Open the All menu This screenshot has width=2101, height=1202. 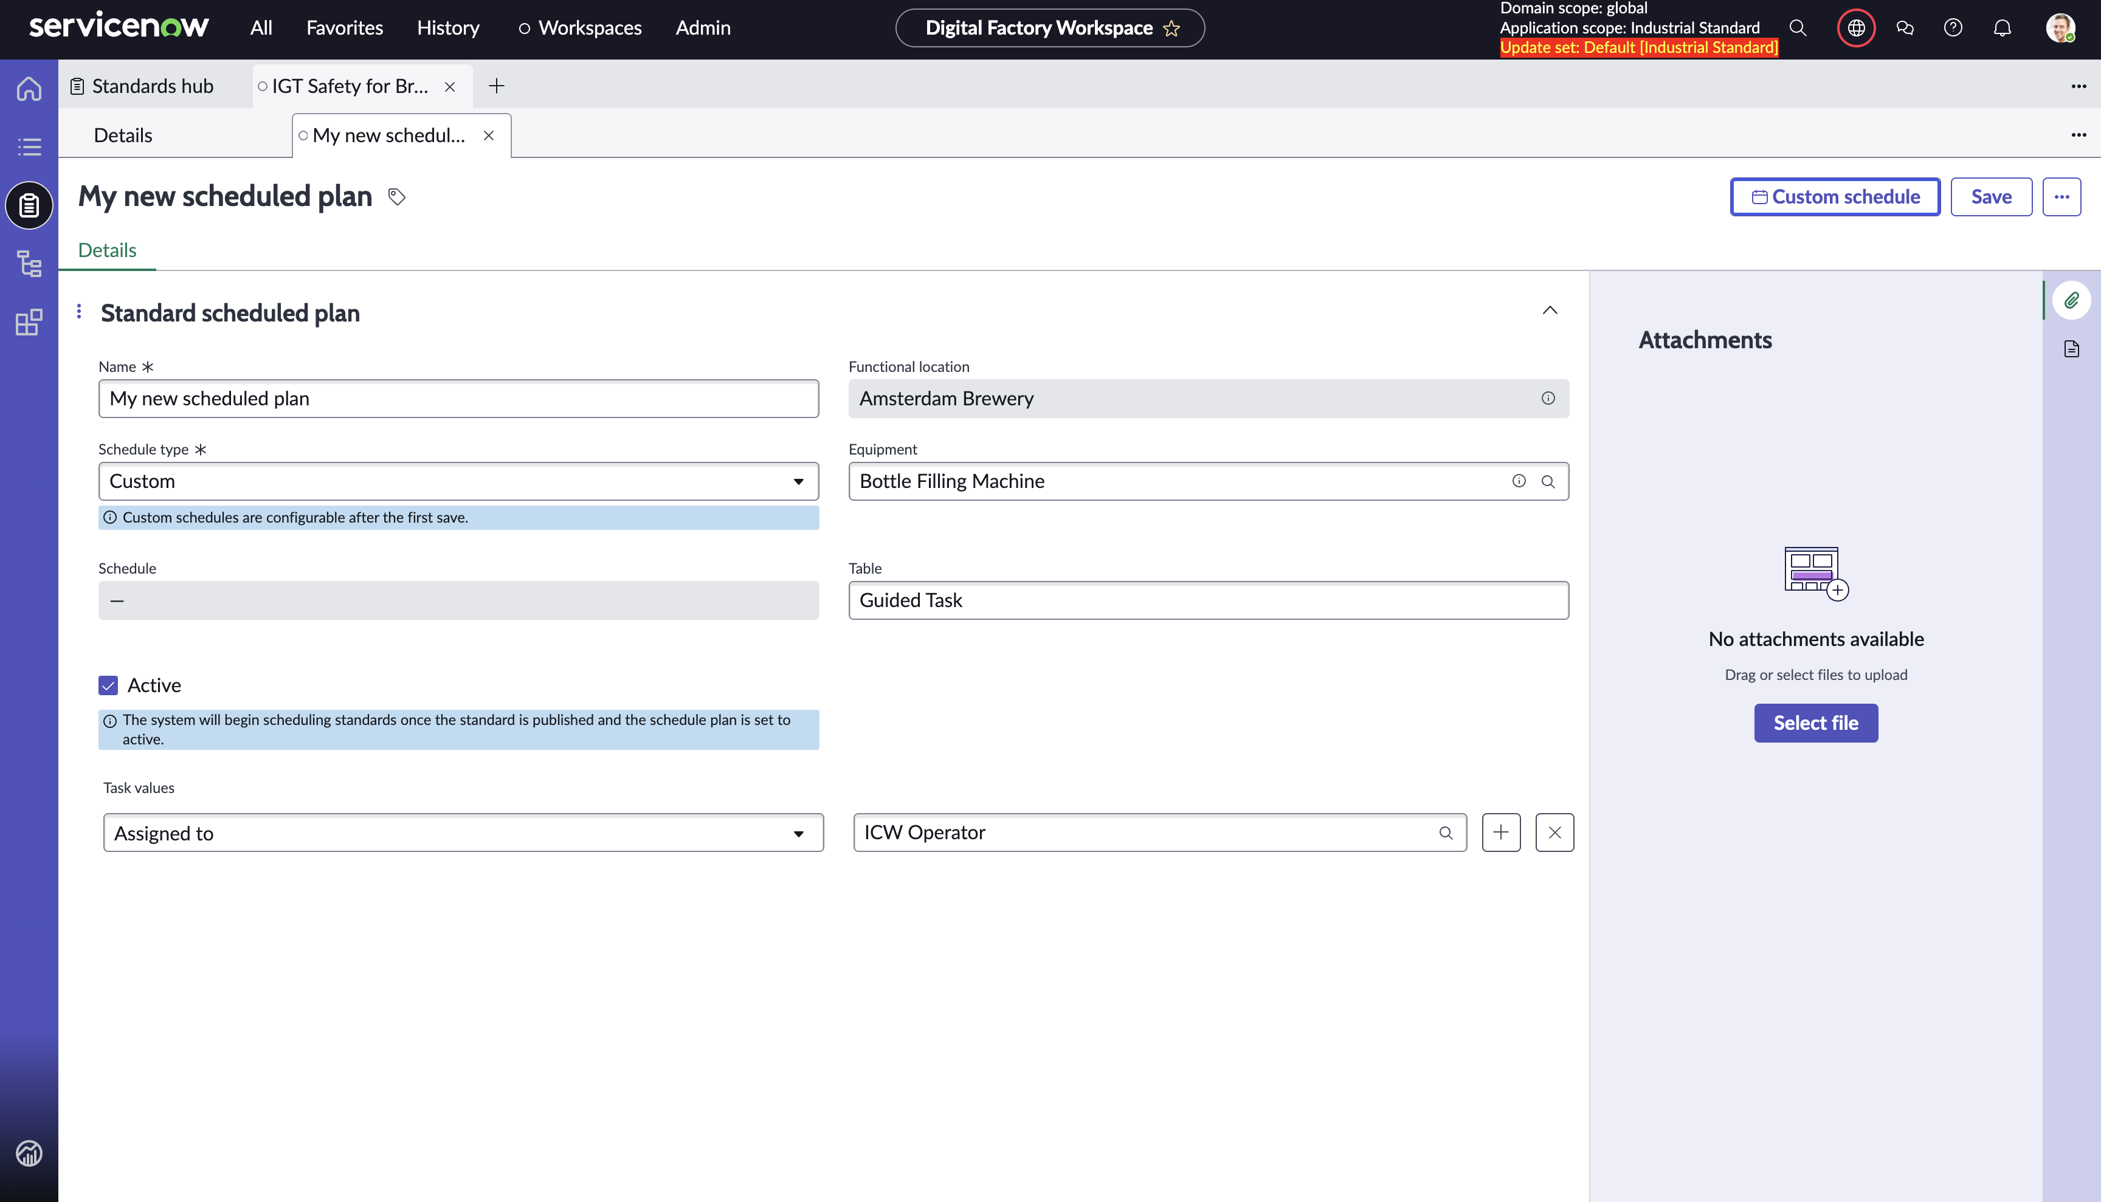pos(261,28)
